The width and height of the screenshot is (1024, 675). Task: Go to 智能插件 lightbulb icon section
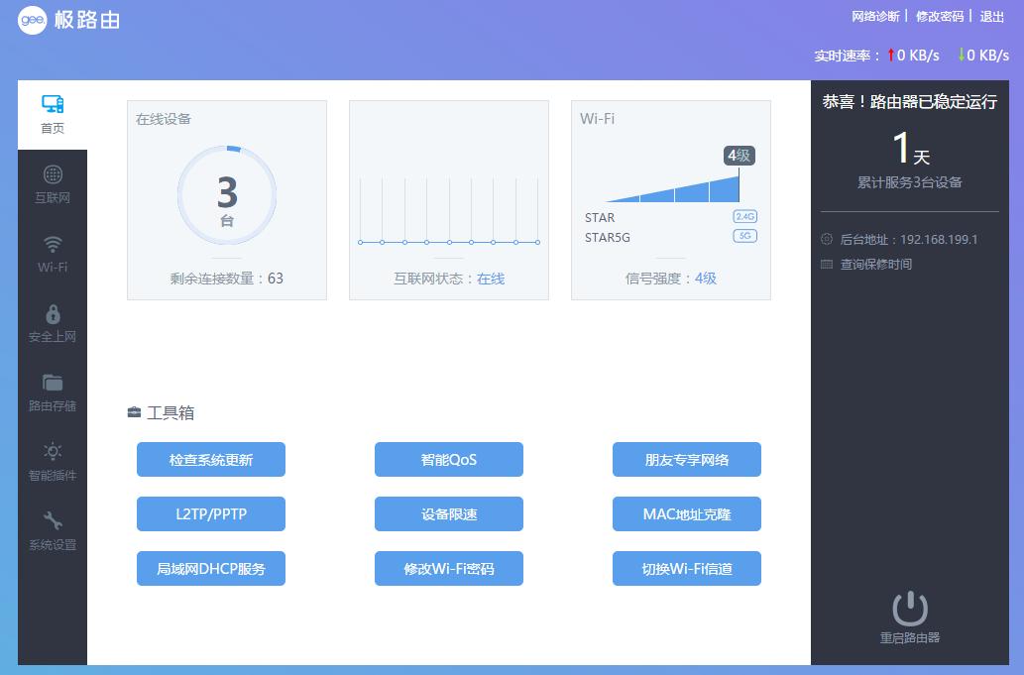[53, 453]
